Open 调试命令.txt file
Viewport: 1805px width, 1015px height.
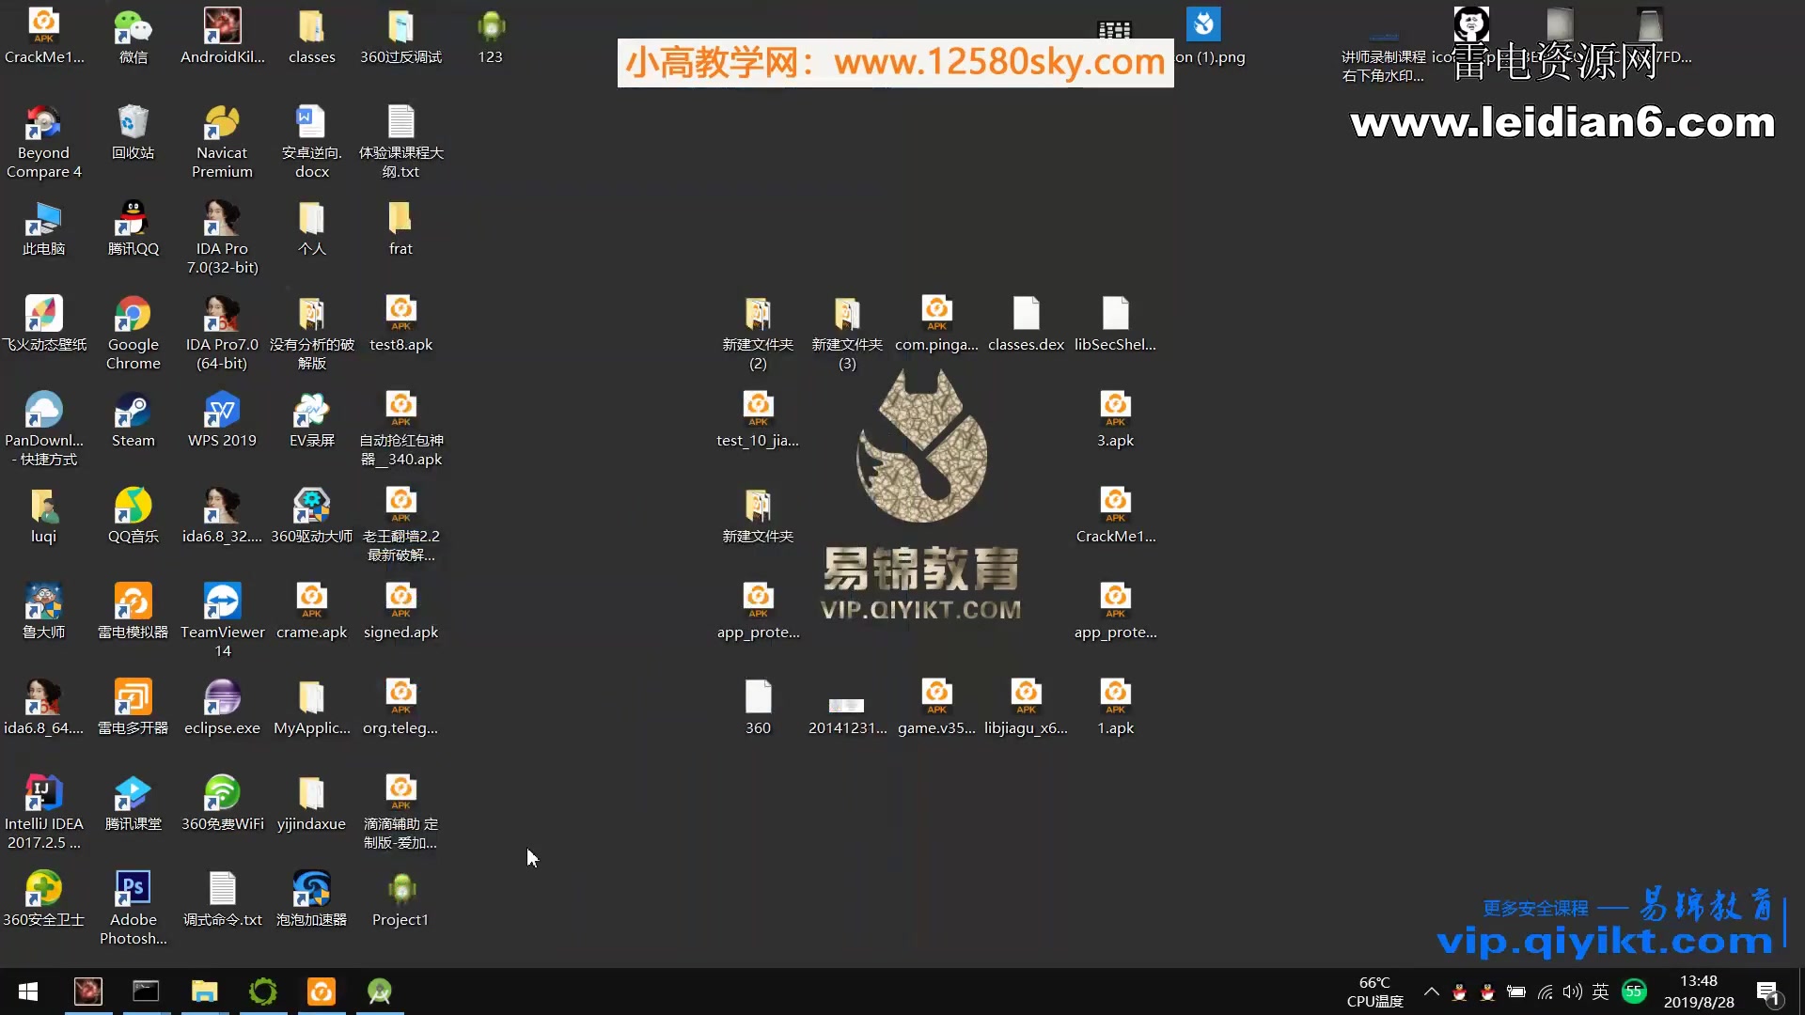(222, 890)
